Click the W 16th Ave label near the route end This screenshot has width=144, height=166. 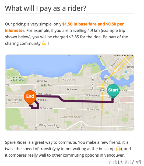click(x=46, y=108)
